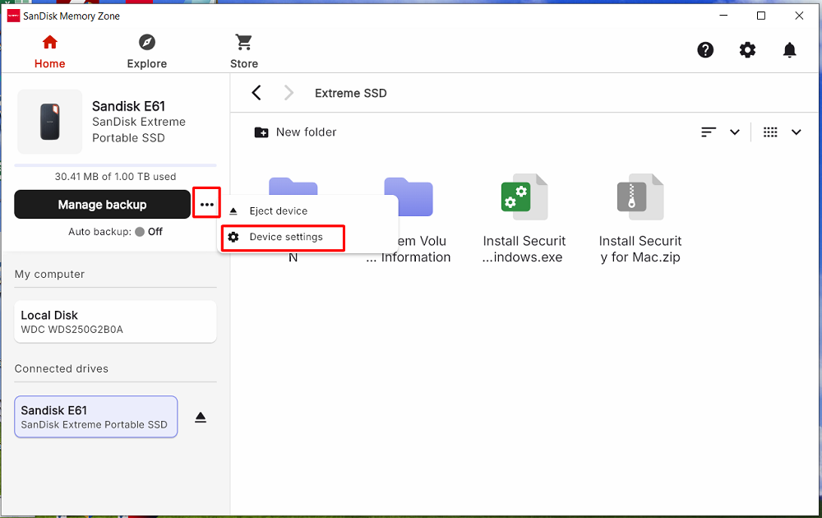The height and width of the screenshot is (518, 822).
Task: Maximize the SanDisk Memory Zone window
Action: point(761,16)
